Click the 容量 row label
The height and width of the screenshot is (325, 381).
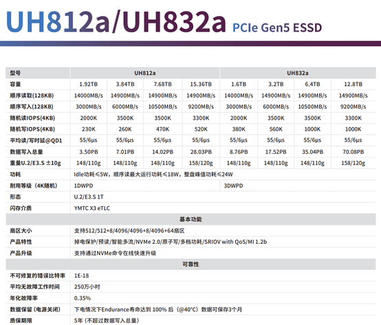[x=15, y=85]
